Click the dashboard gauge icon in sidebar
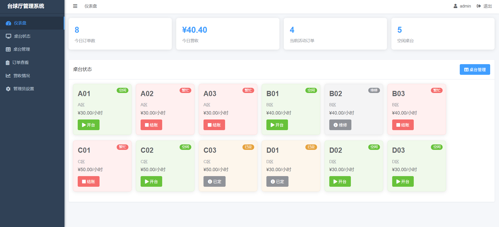This screenshot has height=227, width=499. point(8,23)
